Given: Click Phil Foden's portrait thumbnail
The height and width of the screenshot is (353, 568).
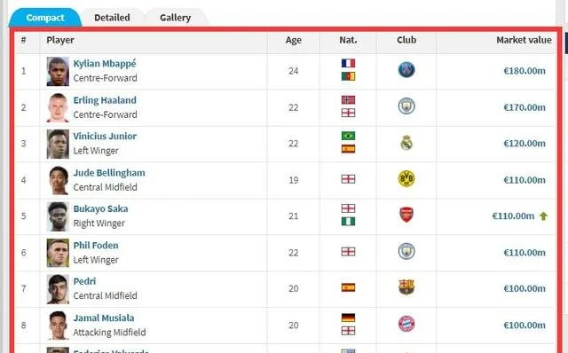Looking at the screenshot, I should (x=58, y=253).
